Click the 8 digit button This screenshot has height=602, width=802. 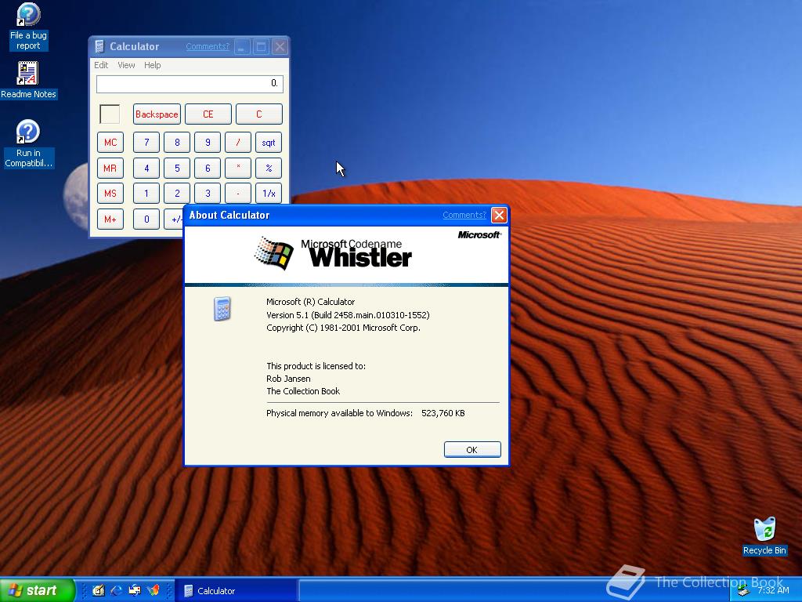177,143
